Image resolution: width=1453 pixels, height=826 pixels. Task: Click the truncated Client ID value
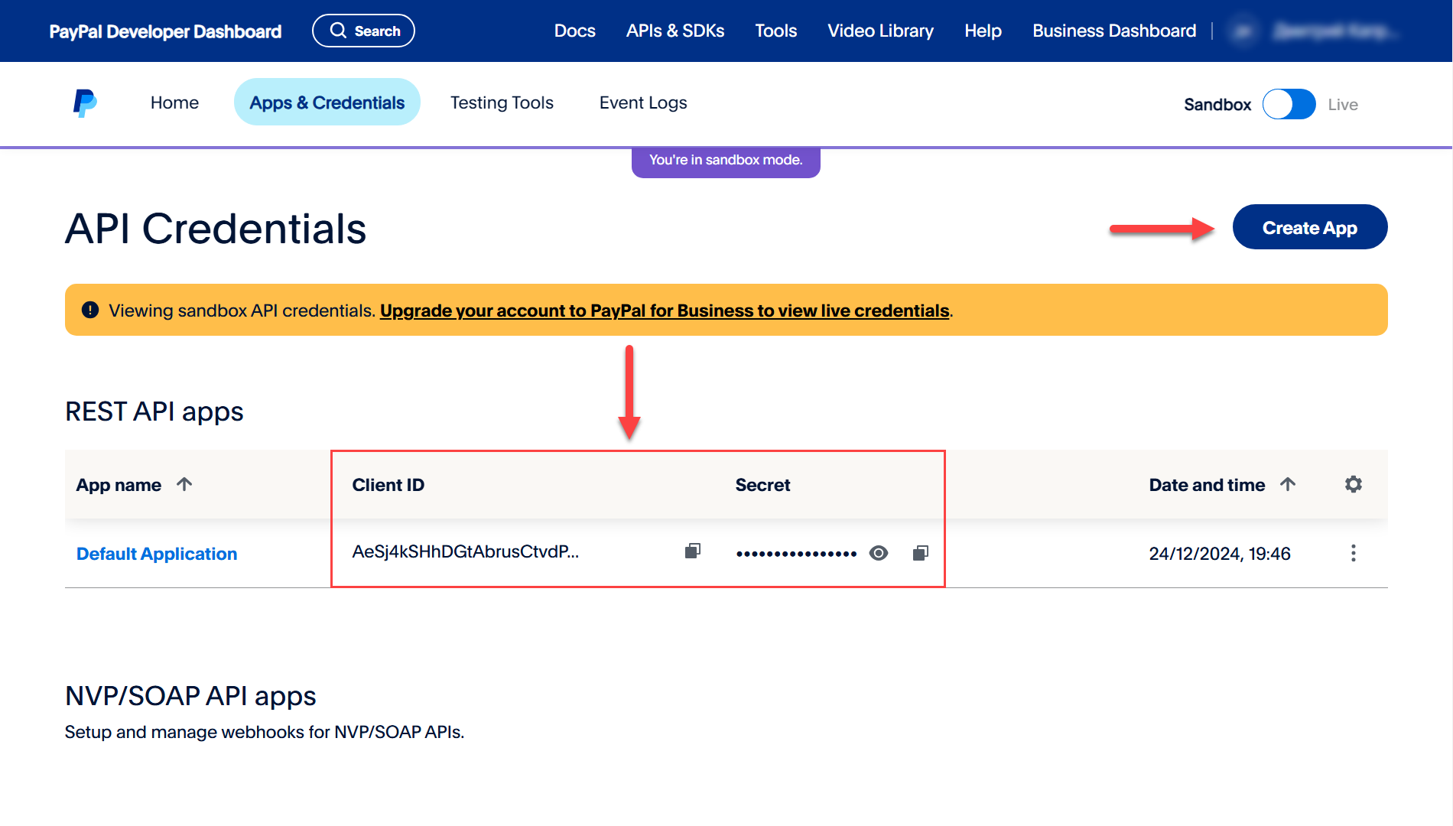coord(465,551)
